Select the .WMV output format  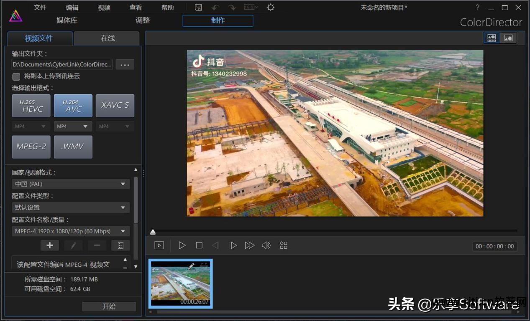73,147
